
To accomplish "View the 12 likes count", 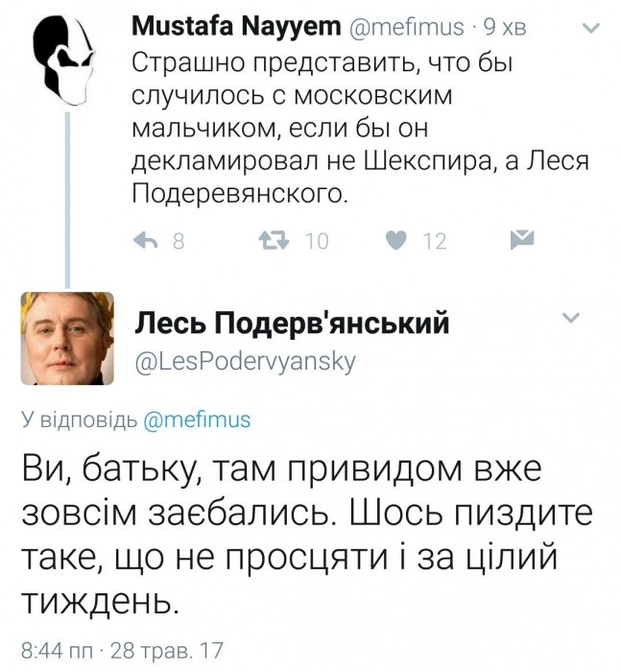I will [435, 241].
